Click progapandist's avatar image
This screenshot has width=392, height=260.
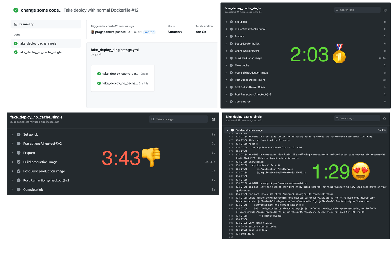92,32
